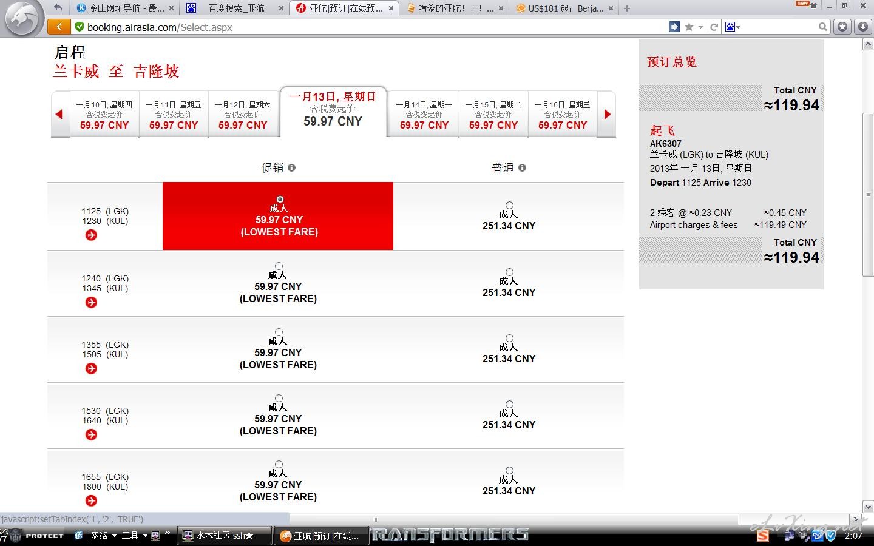
Task: Switch to 啃爹的亚航 browser tab
Action: (x=453, y=8)
